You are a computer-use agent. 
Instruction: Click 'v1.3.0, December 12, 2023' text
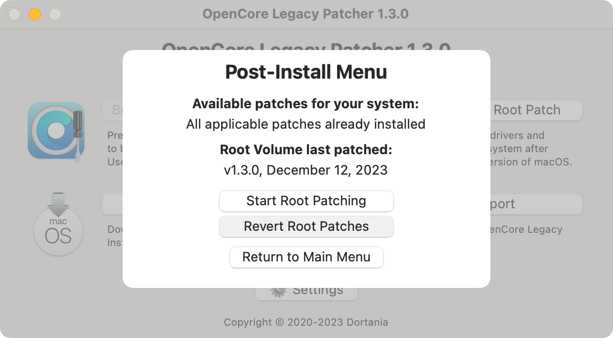point(306,170)
